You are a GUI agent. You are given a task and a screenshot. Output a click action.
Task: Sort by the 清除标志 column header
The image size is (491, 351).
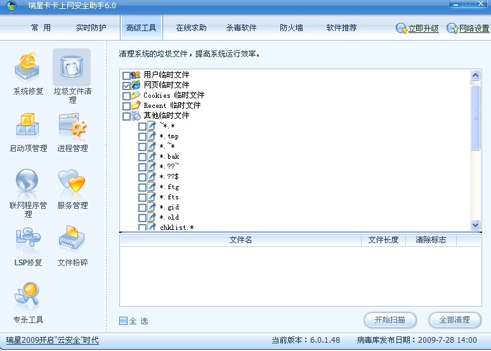click(x=431, y=240)
